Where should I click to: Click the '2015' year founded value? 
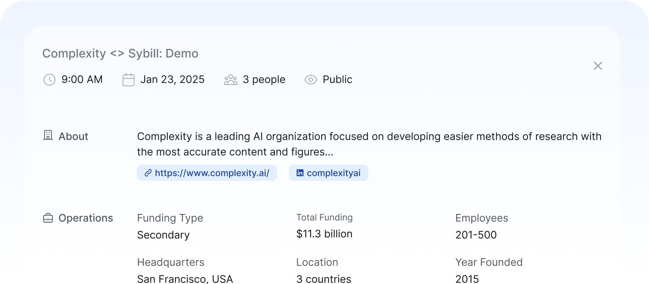point(467,279)
